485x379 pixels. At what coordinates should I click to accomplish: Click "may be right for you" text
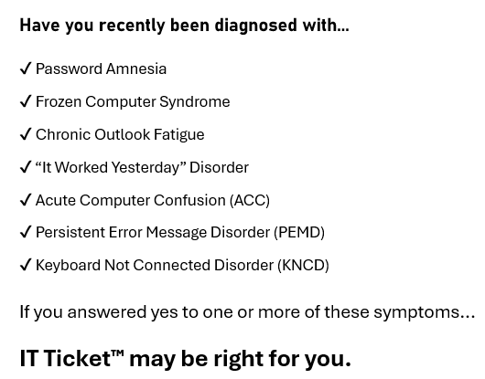240,359
